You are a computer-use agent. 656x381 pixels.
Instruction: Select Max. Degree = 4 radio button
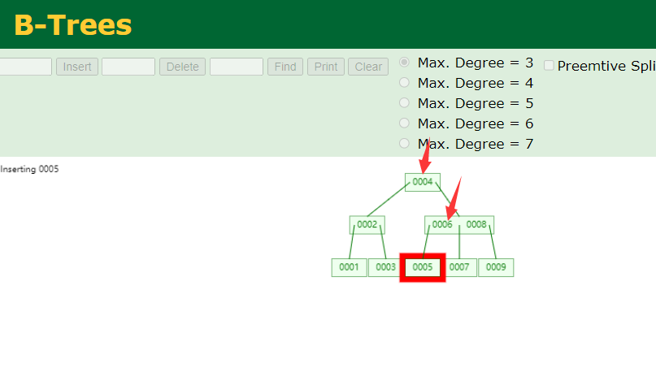tap(404, 82)
